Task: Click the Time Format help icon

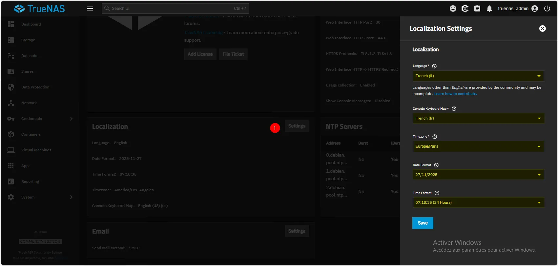Action: (437, 193)
